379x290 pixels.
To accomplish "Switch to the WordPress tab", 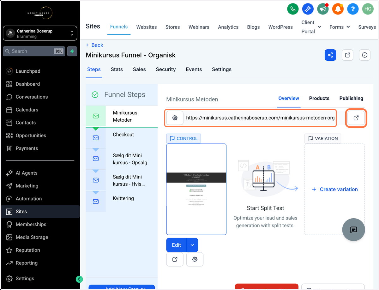I will 280,27.
